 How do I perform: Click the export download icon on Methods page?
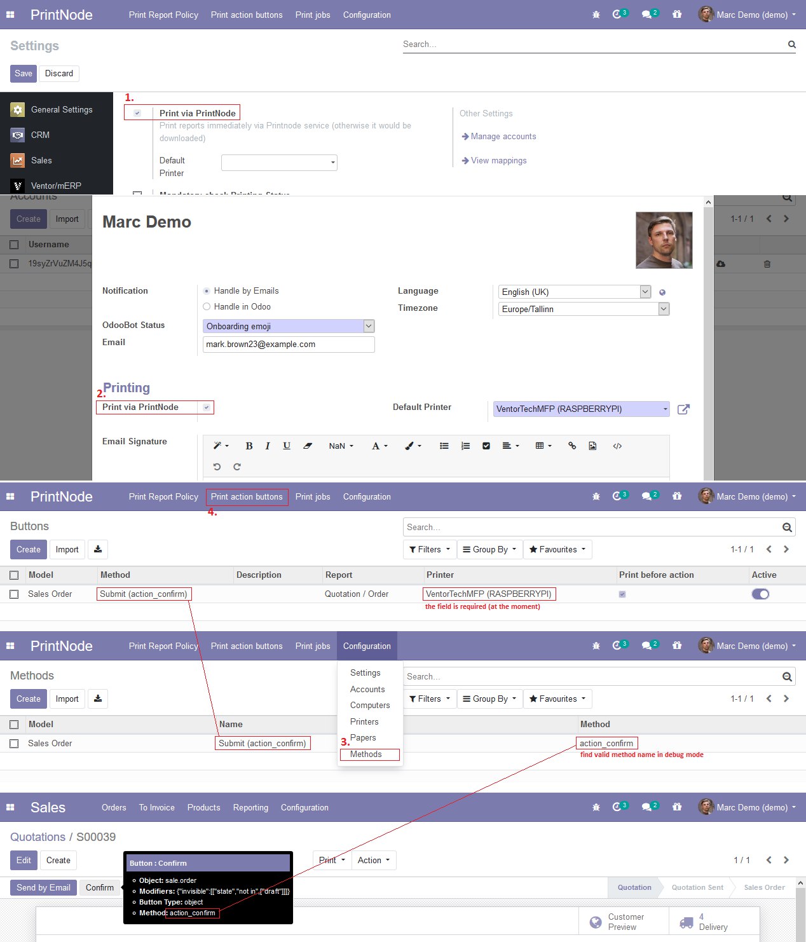(x=98, y=699)
